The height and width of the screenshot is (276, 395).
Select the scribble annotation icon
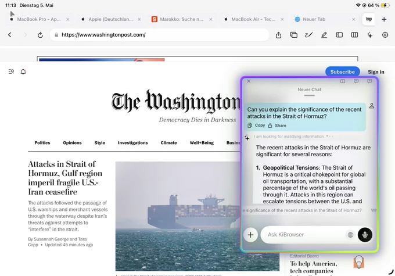point(309,35)
